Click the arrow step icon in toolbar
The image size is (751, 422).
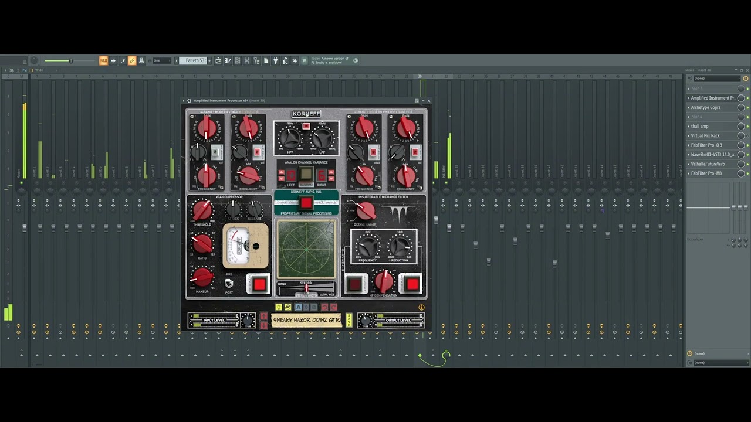click(x=113, y=60)
